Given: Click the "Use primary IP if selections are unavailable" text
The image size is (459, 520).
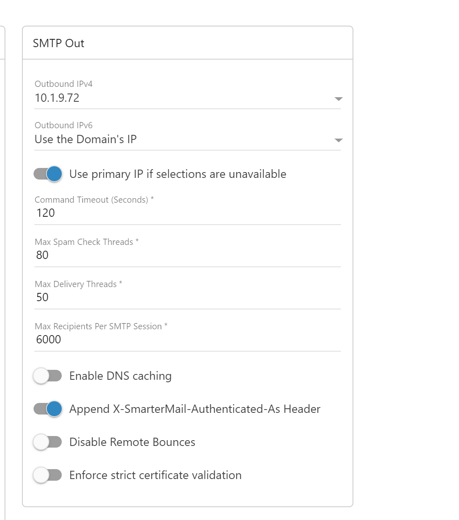Looking at the screenshot, I should pyautogui.click(x=178, y=174).
